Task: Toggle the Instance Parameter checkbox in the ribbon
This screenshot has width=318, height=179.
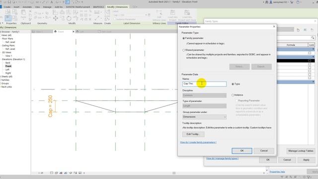Action: [114, 19]
